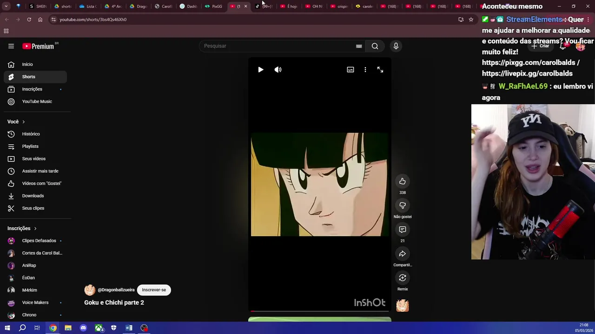Seek using the red video progress bar

tap(319, 311)
